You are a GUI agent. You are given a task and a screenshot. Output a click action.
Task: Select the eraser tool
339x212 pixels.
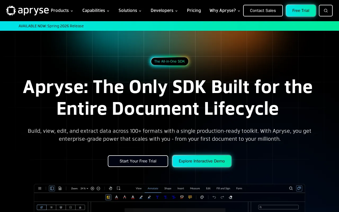(x=231, y=197)
